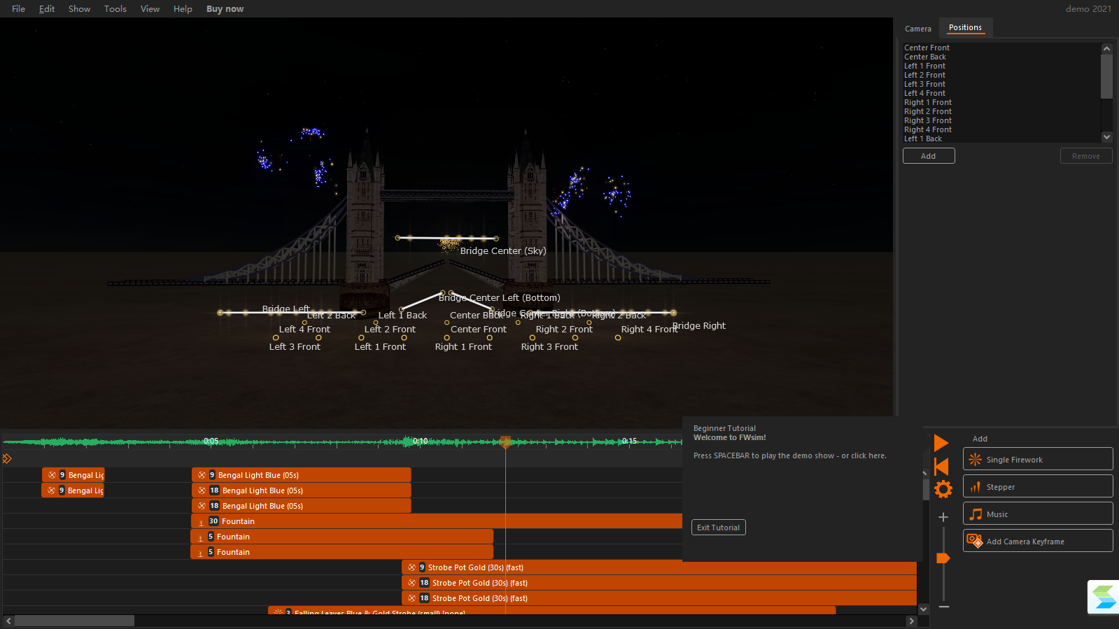Click the burst icon on Strobe Pot Gold 9 clip
This screenshot has height=629, width=1119.
(x=411, y=567)
